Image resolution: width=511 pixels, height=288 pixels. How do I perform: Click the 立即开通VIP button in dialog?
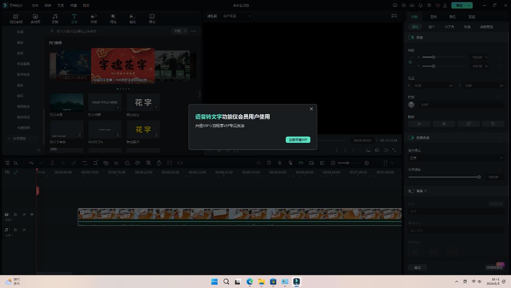pyautogui.click(x=298, y=140)
